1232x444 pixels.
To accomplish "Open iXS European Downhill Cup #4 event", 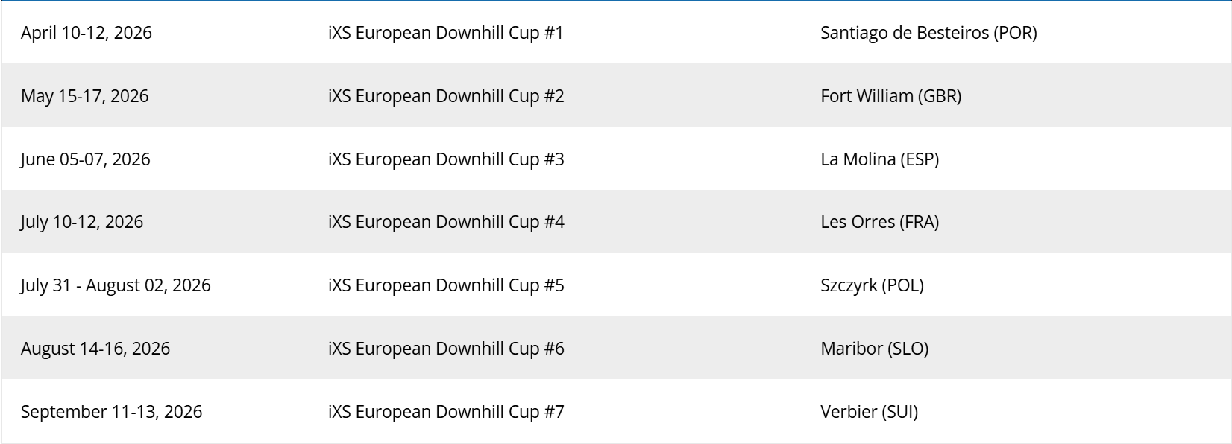I will pyautogui.click(x=446, y=222).
